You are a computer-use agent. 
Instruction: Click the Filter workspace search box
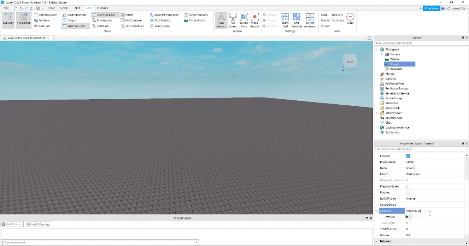click(421, 43)
